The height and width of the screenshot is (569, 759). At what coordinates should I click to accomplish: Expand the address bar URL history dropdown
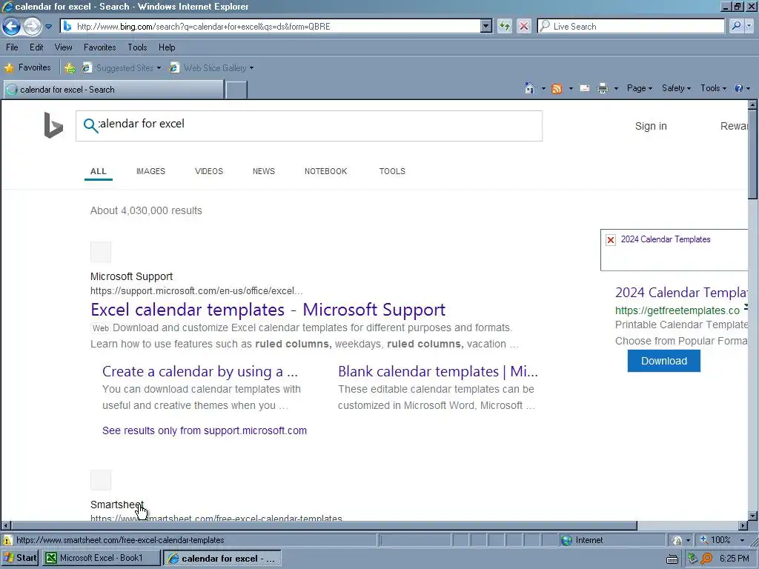pyautogui.click(x=486, y=26)
